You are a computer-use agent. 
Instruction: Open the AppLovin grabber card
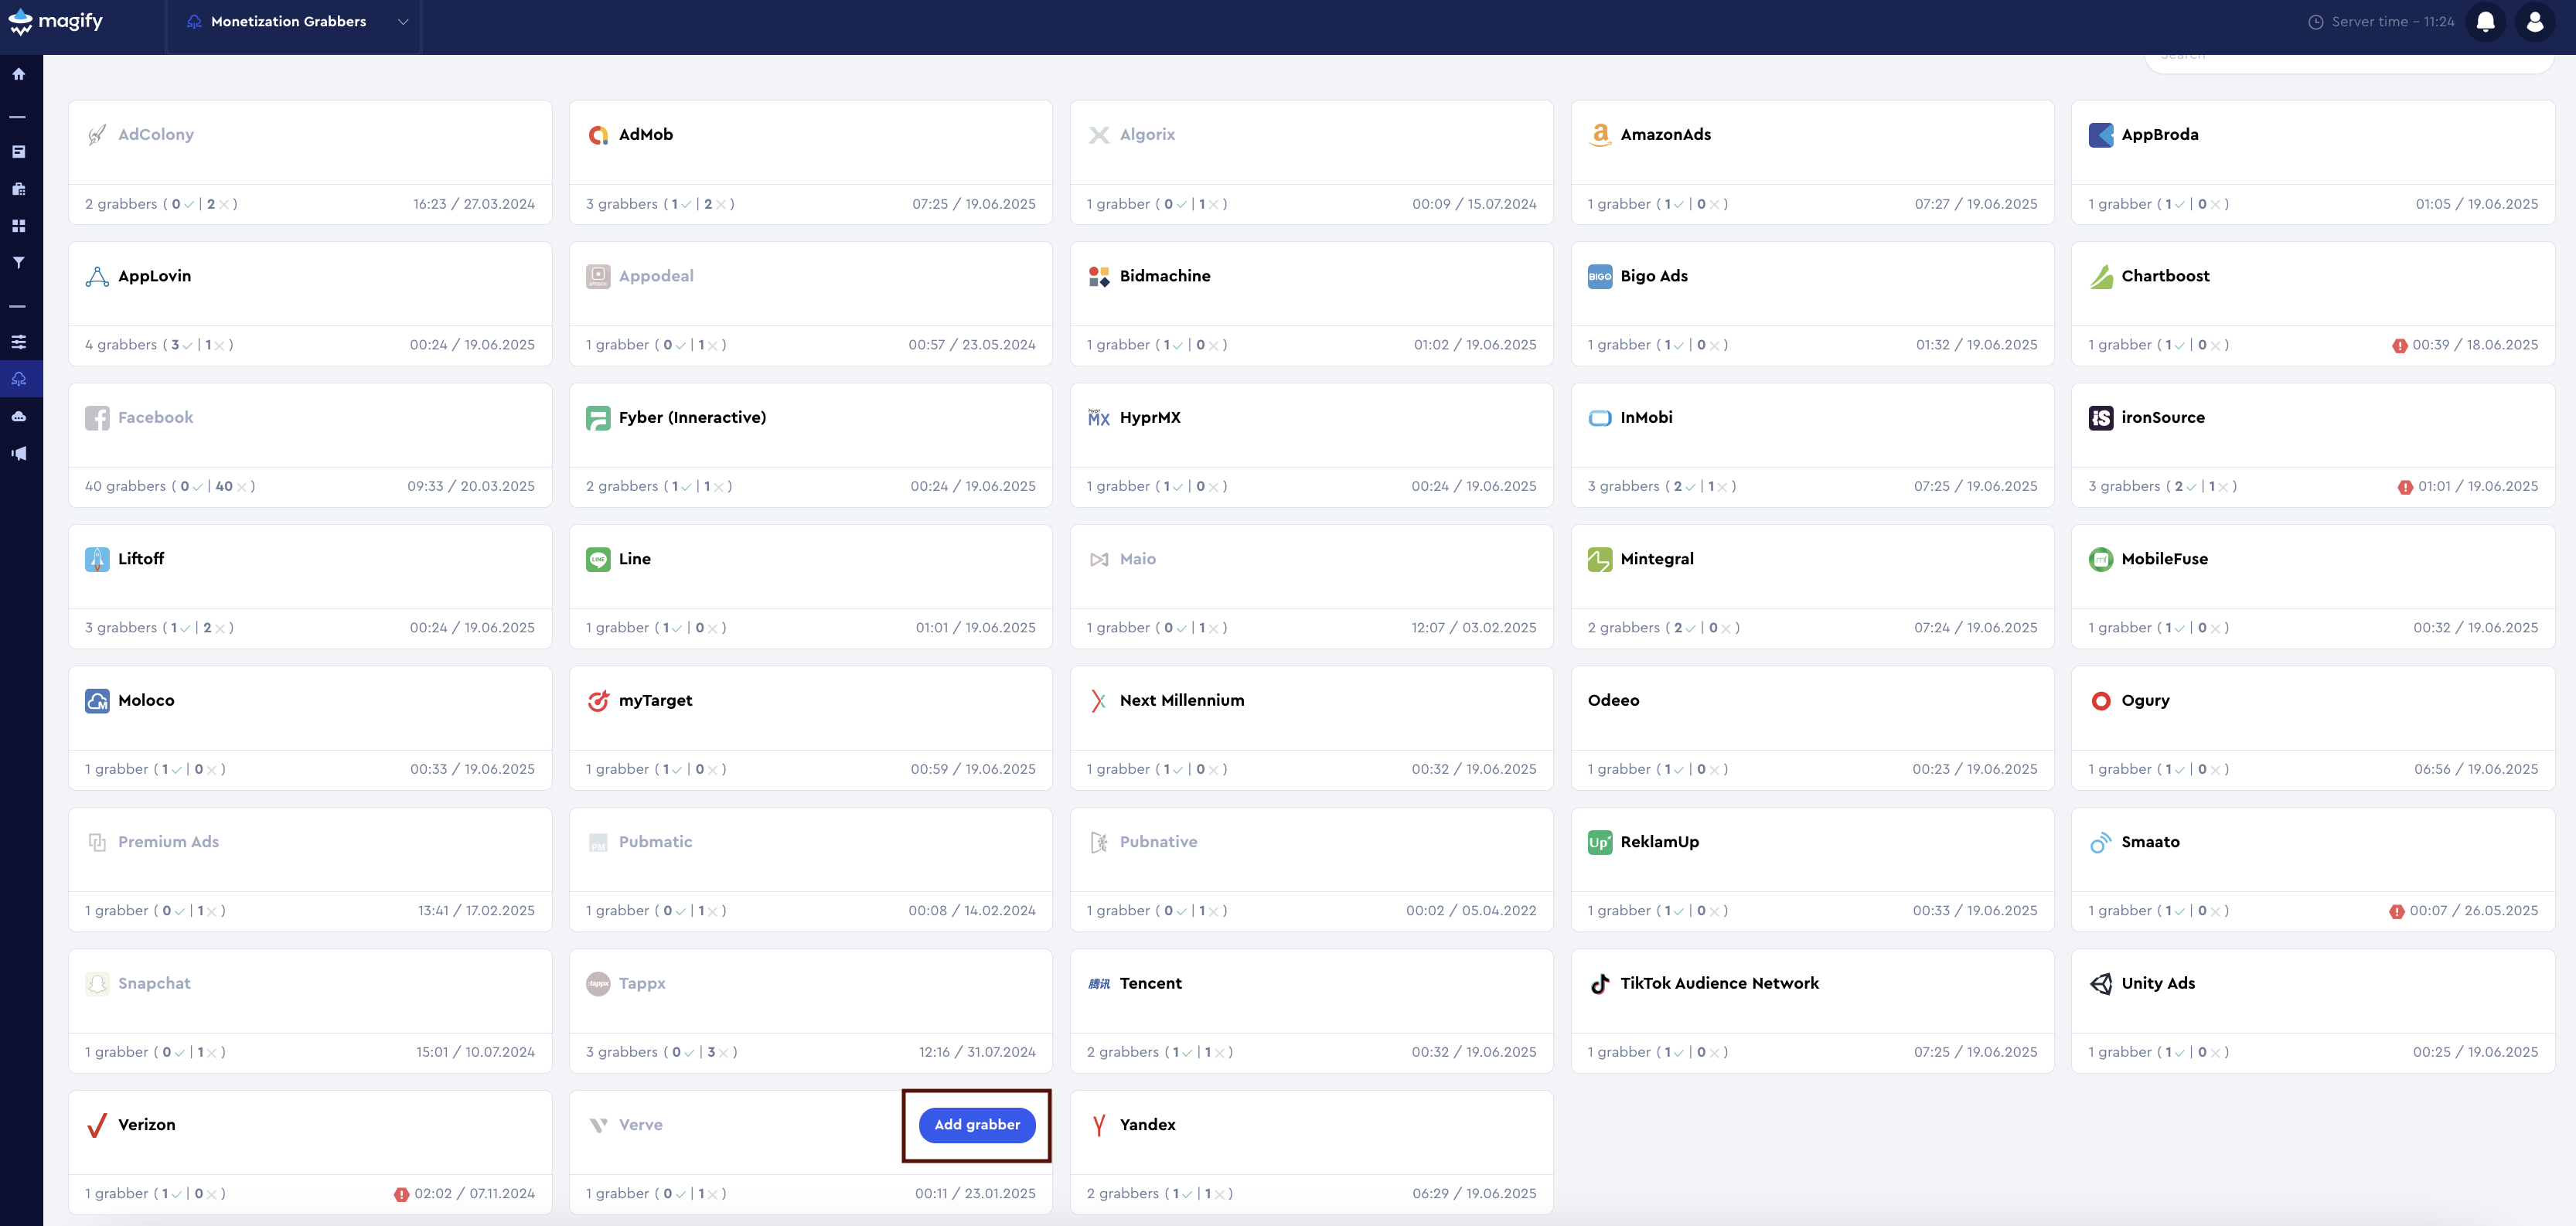[x=310, y=284]
